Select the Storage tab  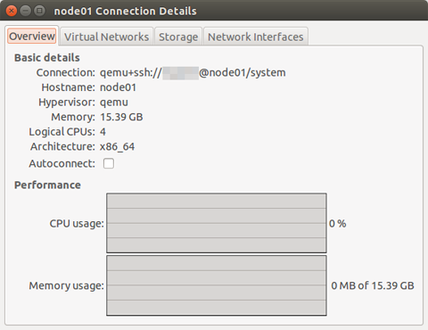(178, 37)
